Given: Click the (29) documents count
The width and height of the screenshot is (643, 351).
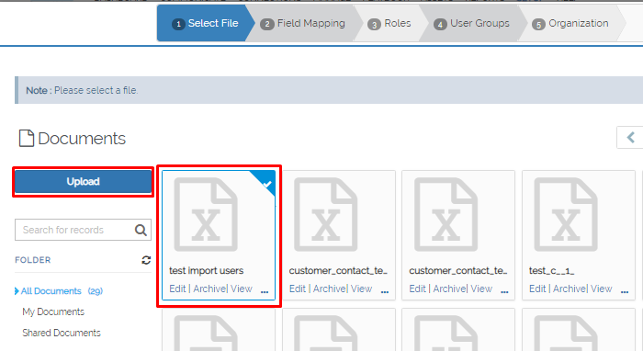Looking at the screenshot, I should click(96, 291).
